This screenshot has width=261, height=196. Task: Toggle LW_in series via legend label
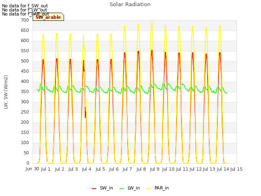coord(134,188)
